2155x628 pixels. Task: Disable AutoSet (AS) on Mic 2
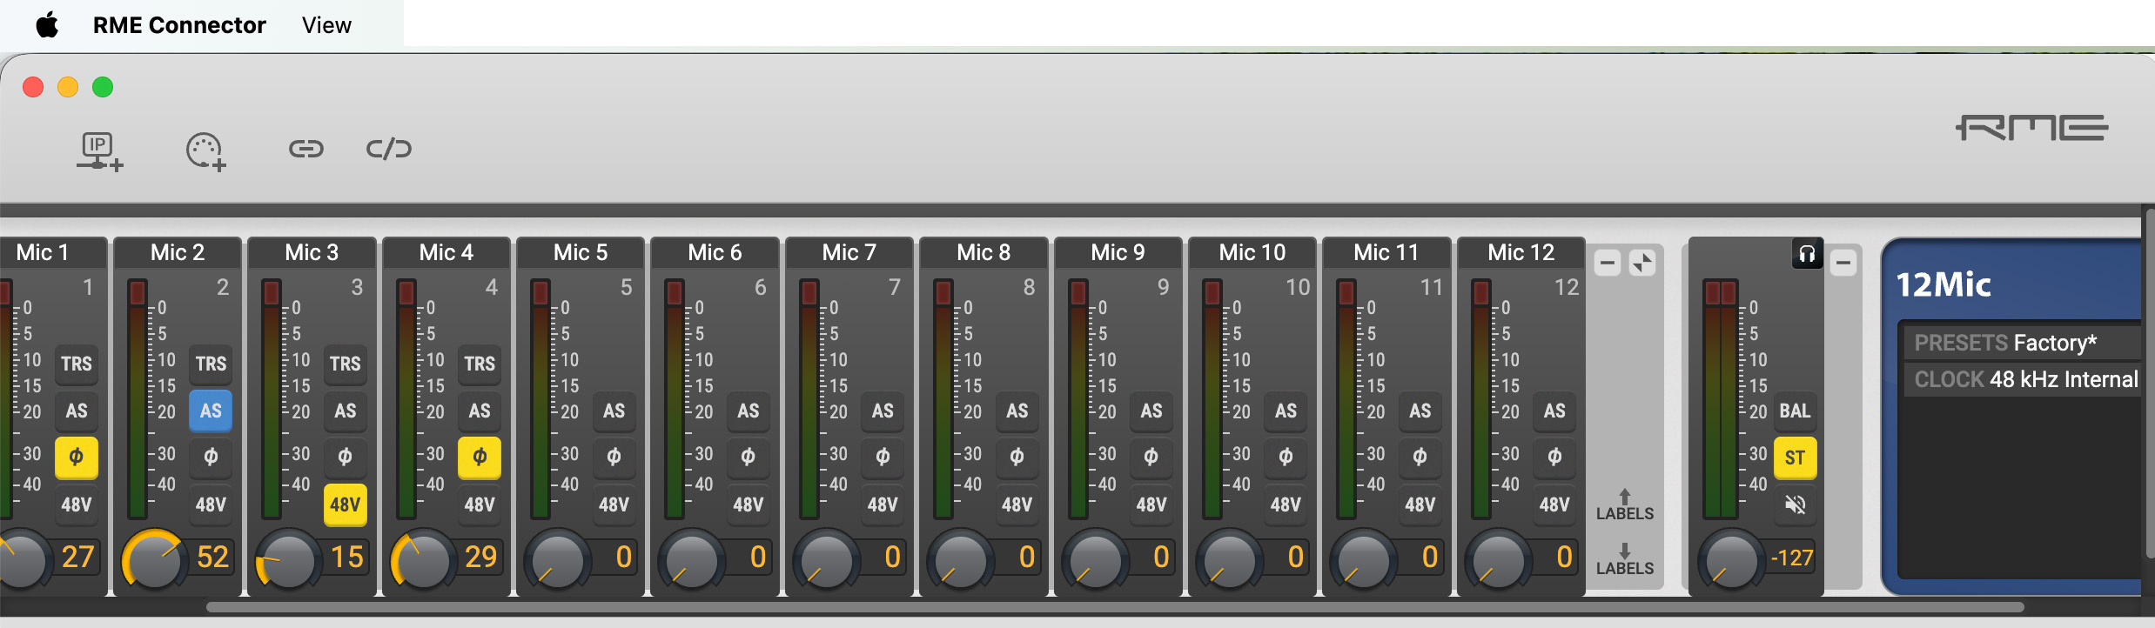(211, 411)
